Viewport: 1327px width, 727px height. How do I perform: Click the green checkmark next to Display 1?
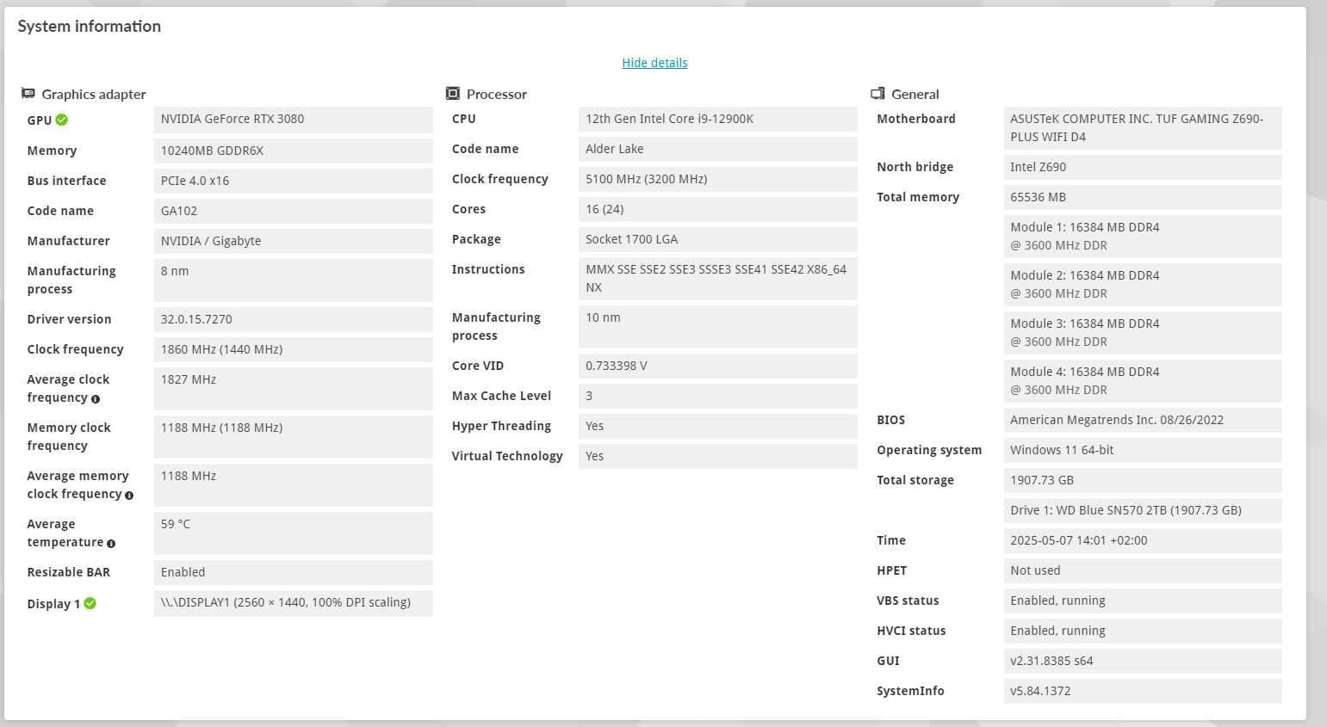tap(90, 603)
